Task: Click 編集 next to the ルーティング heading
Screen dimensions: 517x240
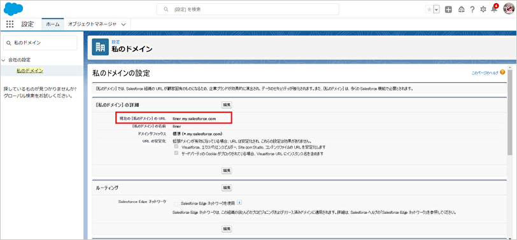Action: coord(227,188)
